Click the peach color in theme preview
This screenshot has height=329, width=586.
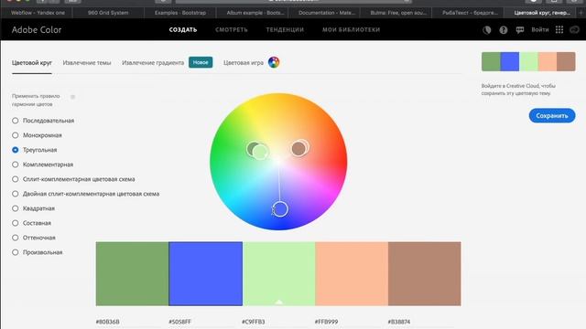coord(548,61)
